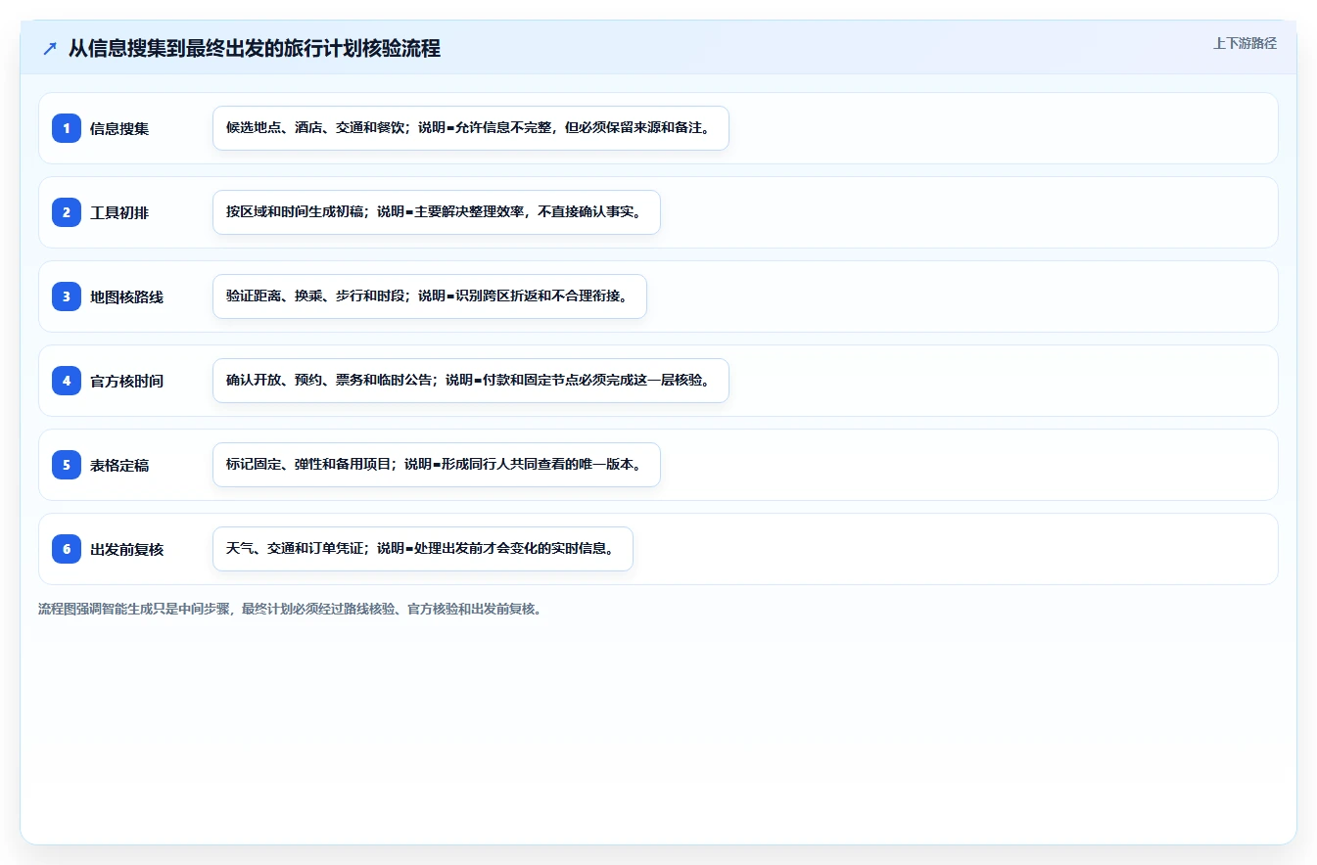
Task: Click the step 5 number badge
Action: 67,465
